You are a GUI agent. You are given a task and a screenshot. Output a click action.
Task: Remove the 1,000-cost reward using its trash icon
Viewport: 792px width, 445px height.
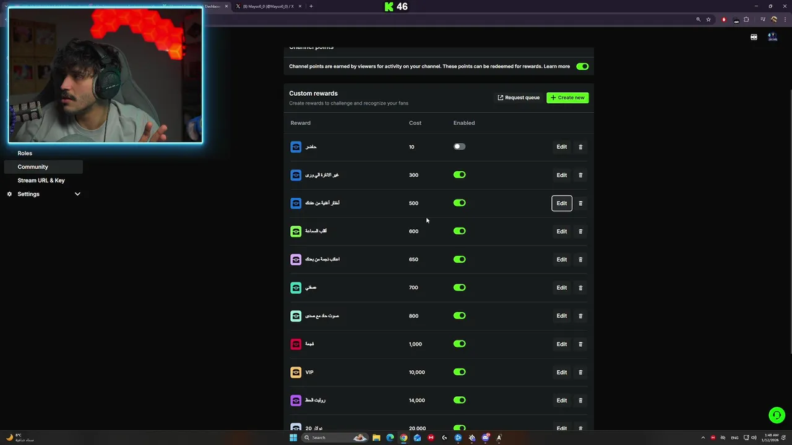pyautogui.click(x=580, y=344)
